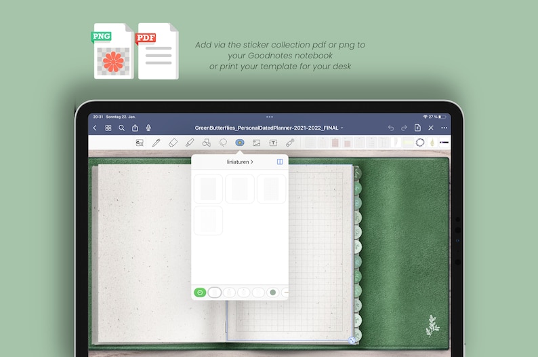Toggle the active Elements sticker tool
Screen dimensions: 538x357
click(240, 143)
